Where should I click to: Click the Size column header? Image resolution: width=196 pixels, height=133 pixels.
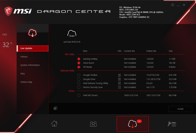click(x=171, y=51)
